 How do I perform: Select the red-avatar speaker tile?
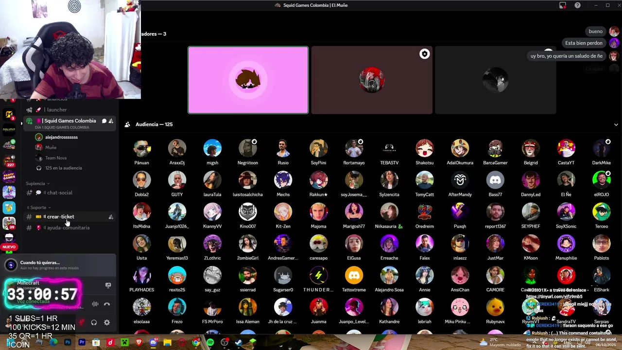point(372,80)
